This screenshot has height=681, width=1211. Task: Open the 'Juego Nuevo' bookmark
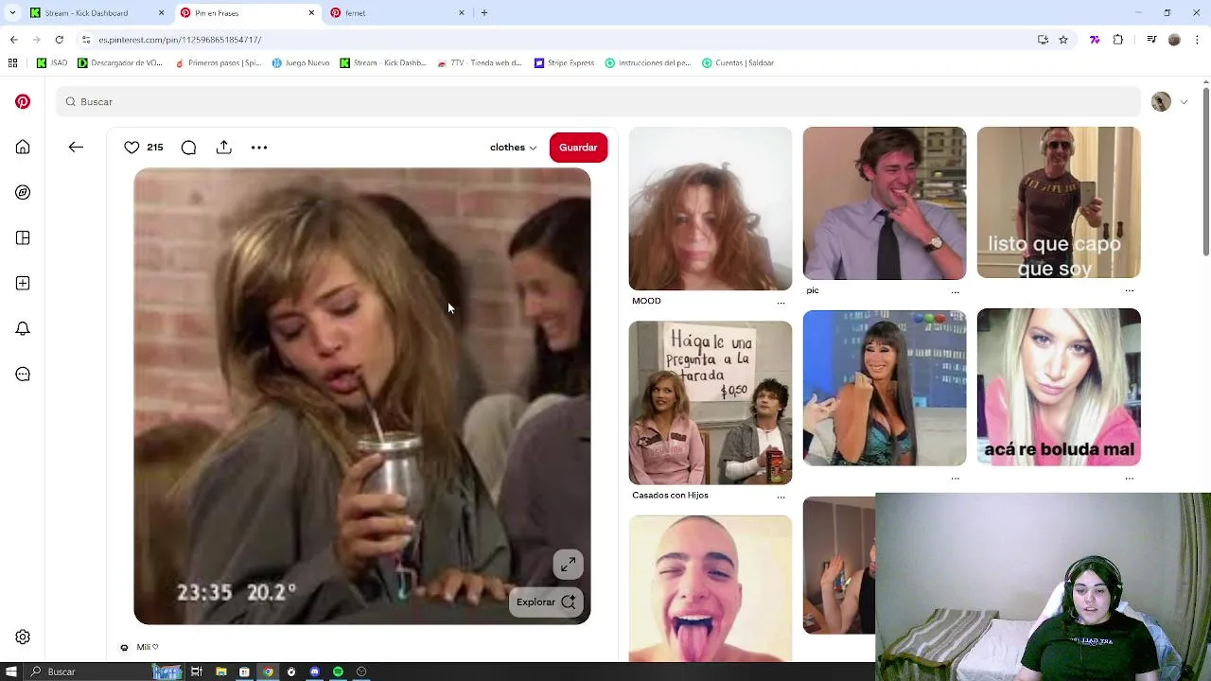[x=301, y=63]
